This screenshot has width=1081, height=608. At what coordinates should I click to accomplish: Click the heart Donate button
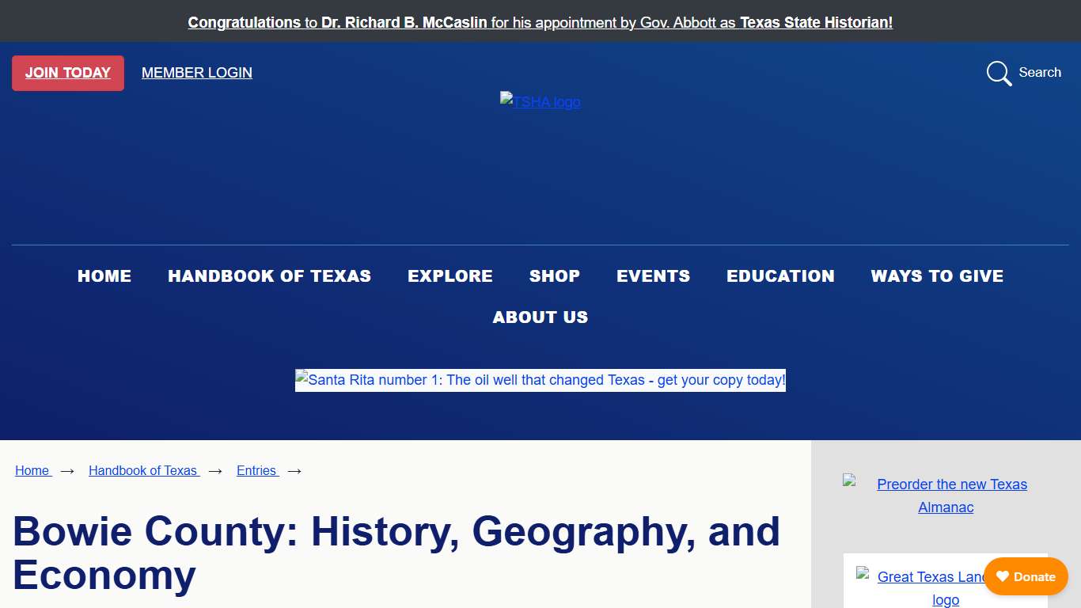pyautogui.click(x=1026, y=576)
